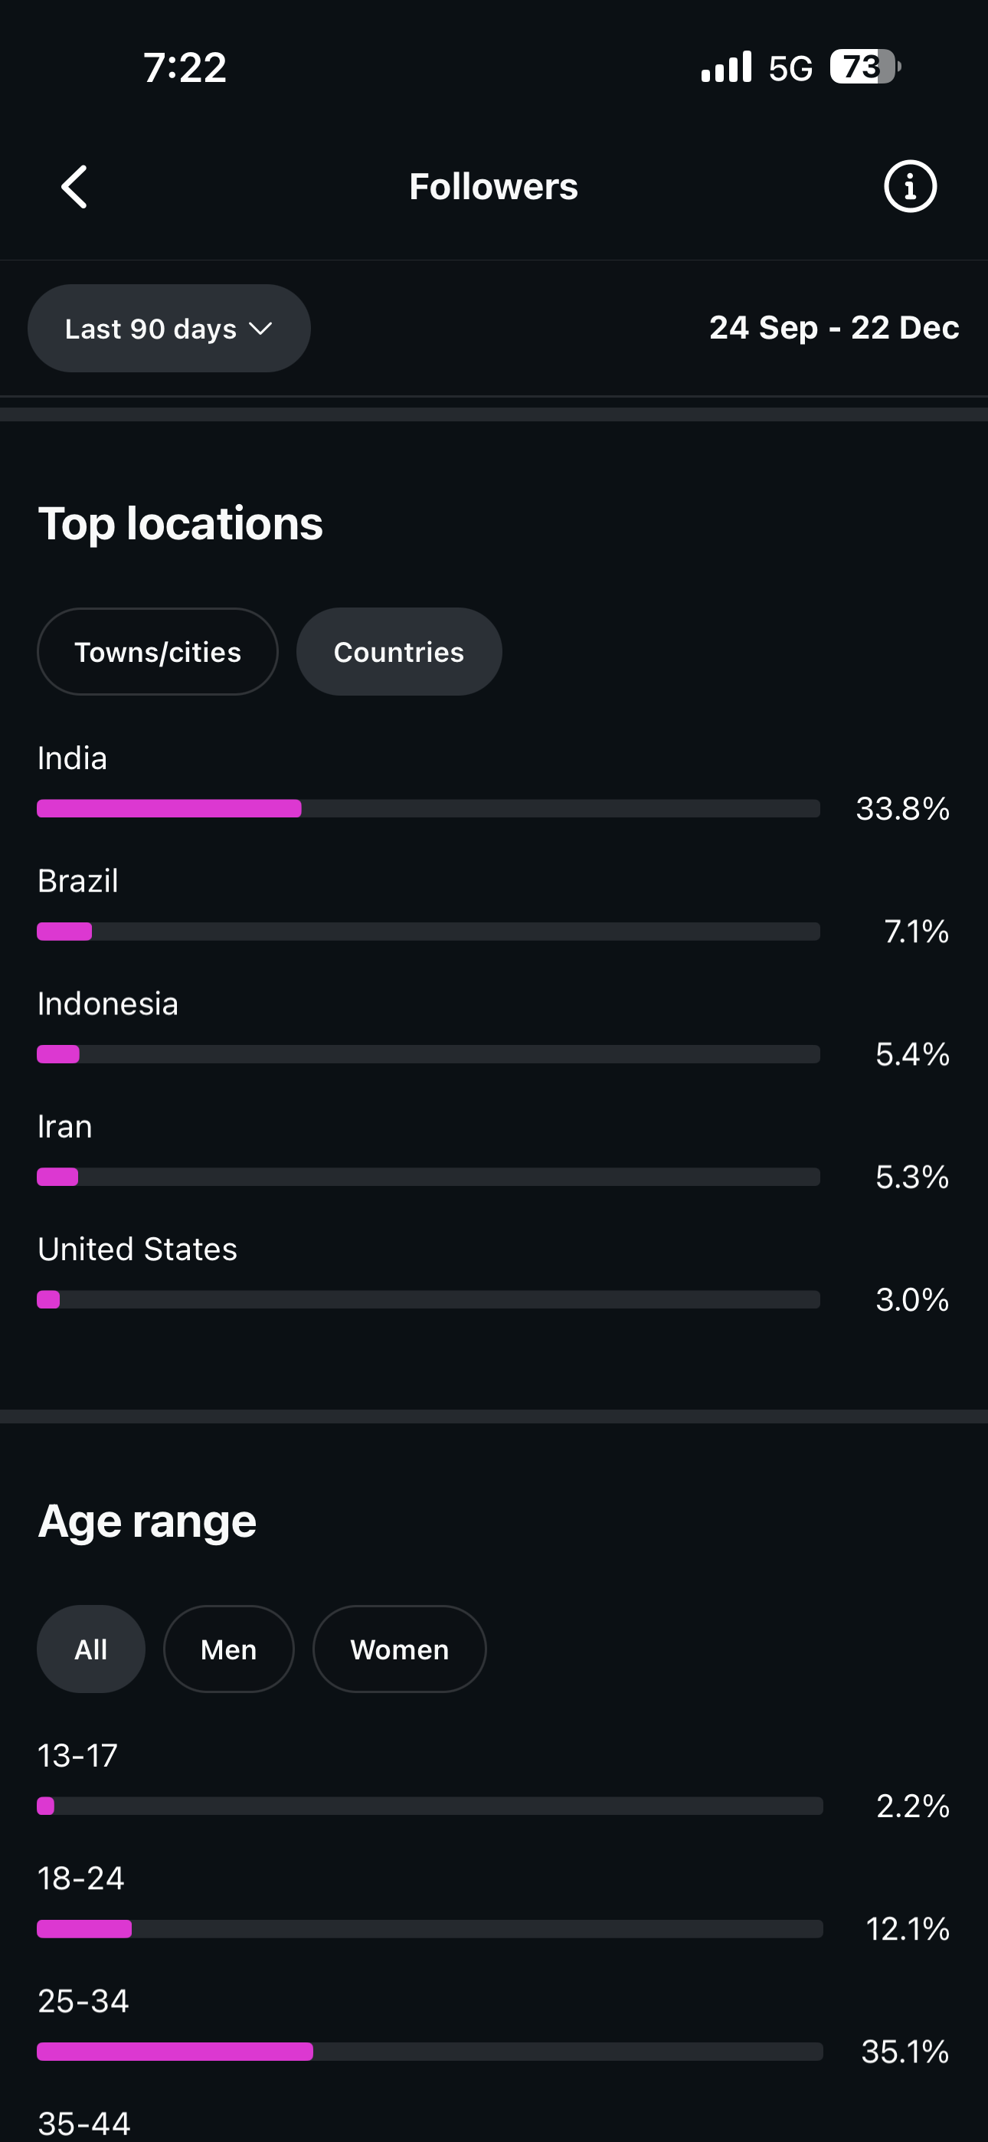Open the Last 90 days dropdown
988x2142 pixels.
[168, 329]
